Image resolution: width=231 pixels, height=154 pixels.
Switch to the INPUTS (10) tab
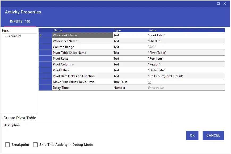click(20, 21)
